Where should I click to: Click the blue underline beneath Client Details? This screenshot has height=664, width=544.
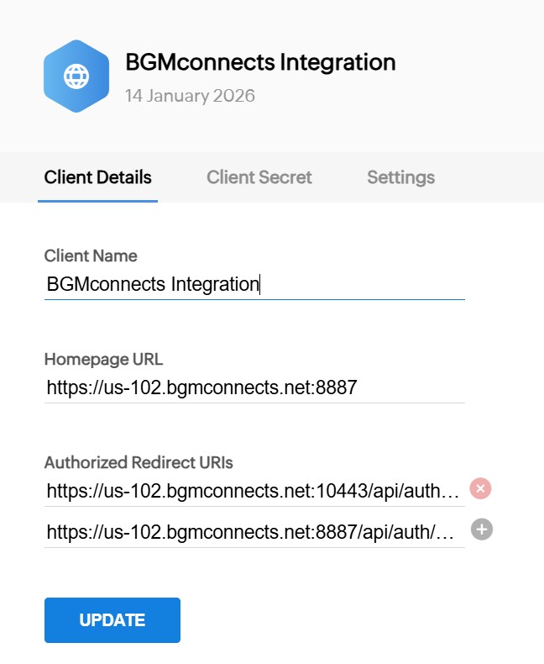pos(97,201)
